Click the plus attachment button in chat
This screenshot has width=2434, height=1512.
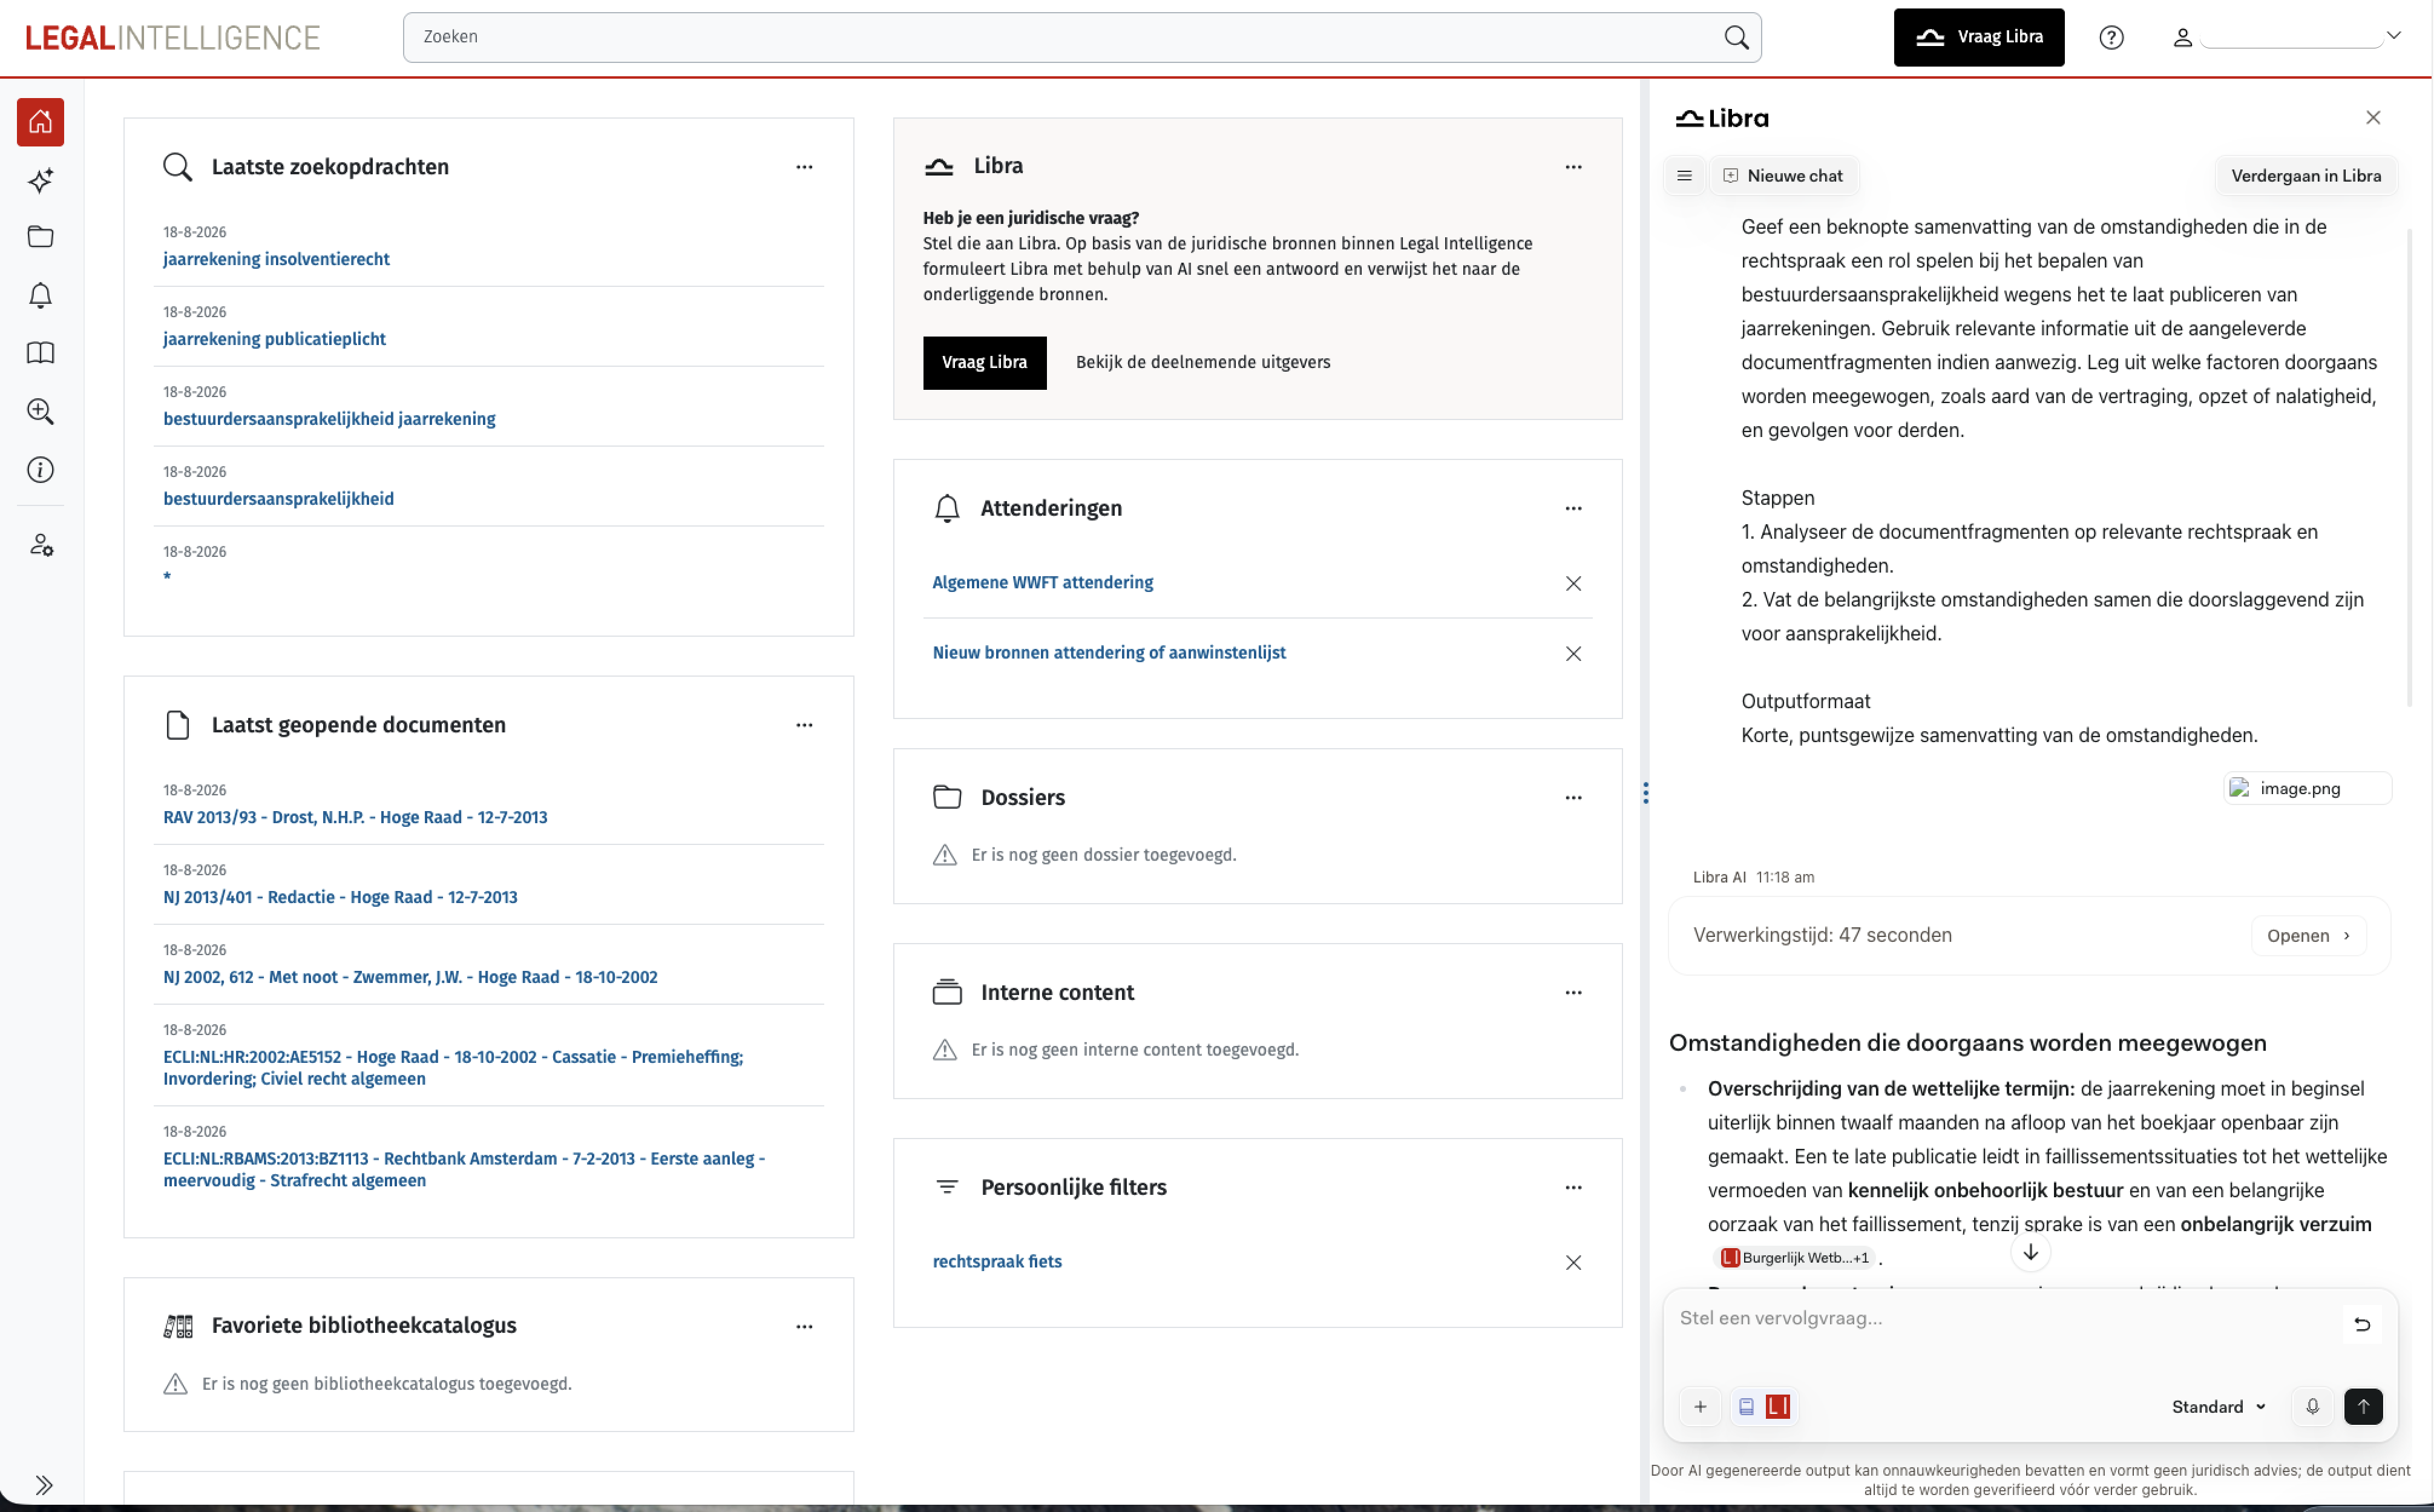point(1699,1406)
